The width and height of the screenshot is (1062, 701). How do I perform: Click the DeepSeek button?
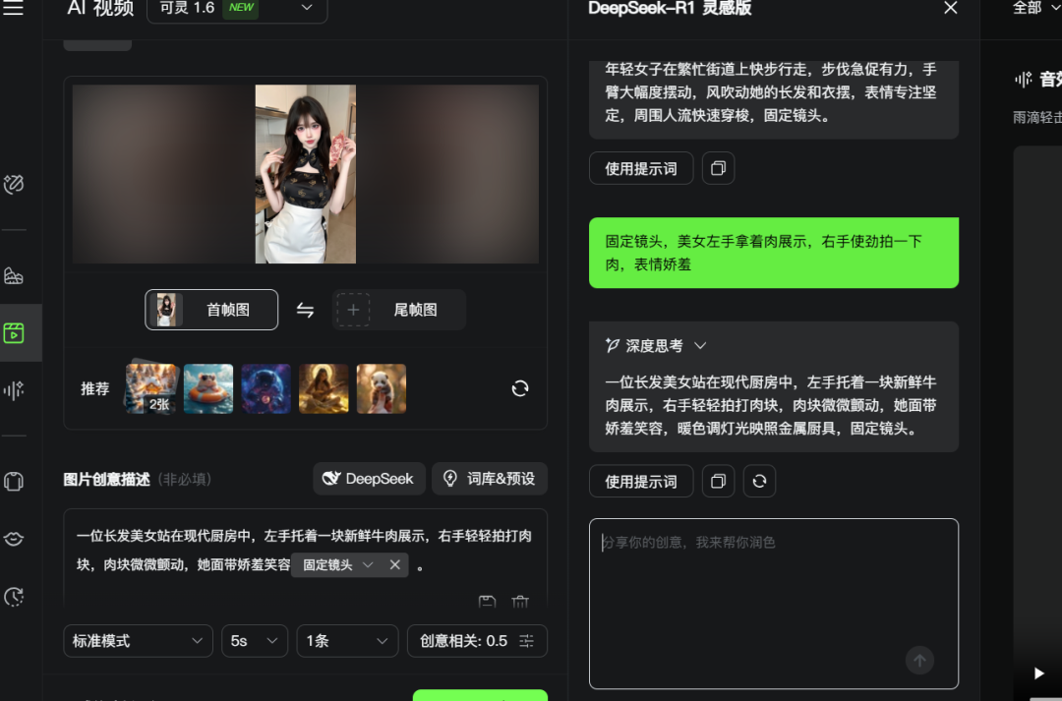[x=369, y=479]
